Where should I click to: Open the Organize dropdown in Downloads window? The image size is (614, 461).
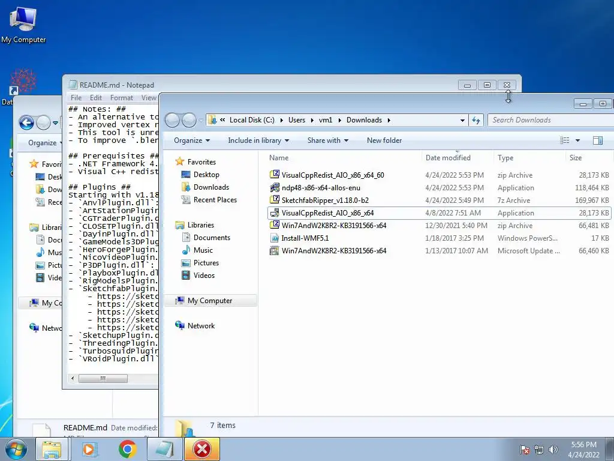(191, 140)
